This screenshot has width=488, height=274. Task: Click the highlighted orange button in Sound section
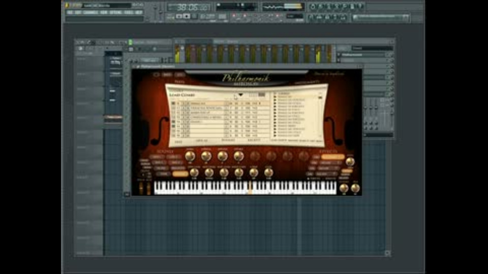(180, 174)
